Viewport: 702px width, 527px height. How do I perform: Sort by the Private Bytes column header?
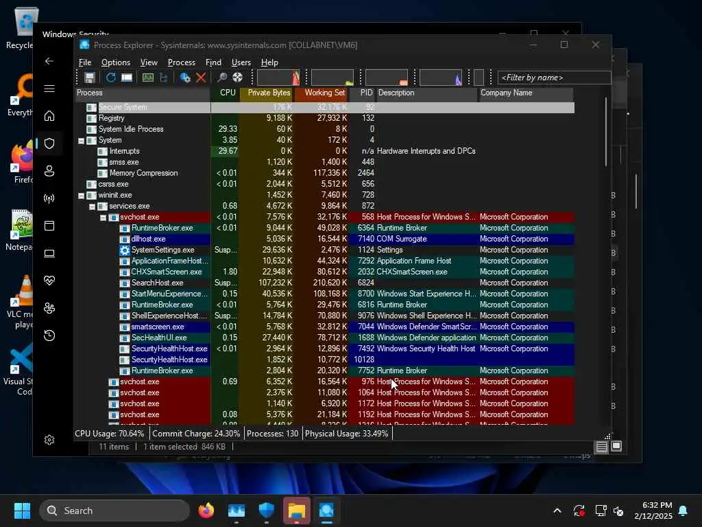[267, 93]
